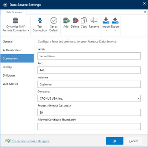Open the Export data sources menu
Image resolution: width=148 pixels, height=147 pixels.
[x=115, y=25]
